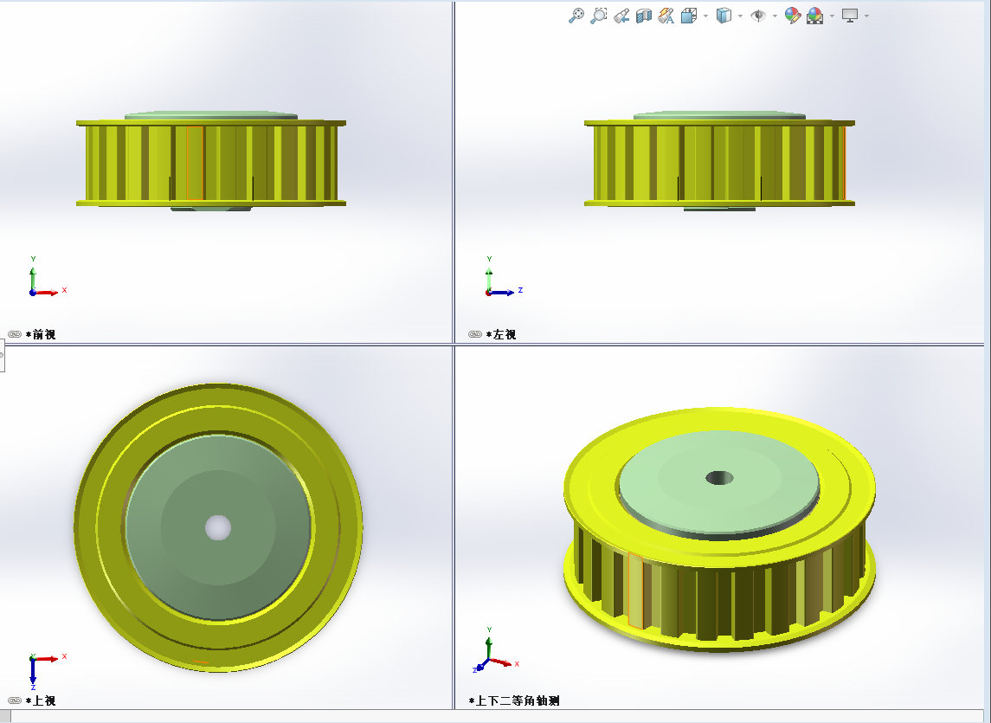Click the 3D triad in the isometric view
The height and width of the screenshot is (723, 991).
coord(495,650)
